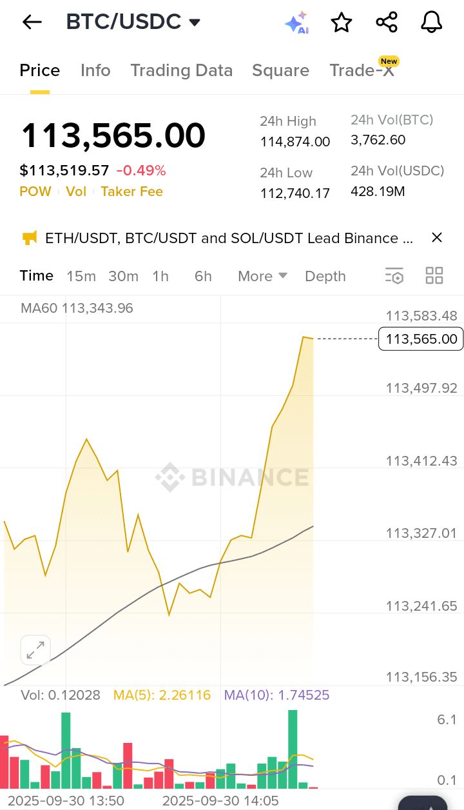
Task: Dismiss the Binance announcement banner
Action: [x=436, y=238]
